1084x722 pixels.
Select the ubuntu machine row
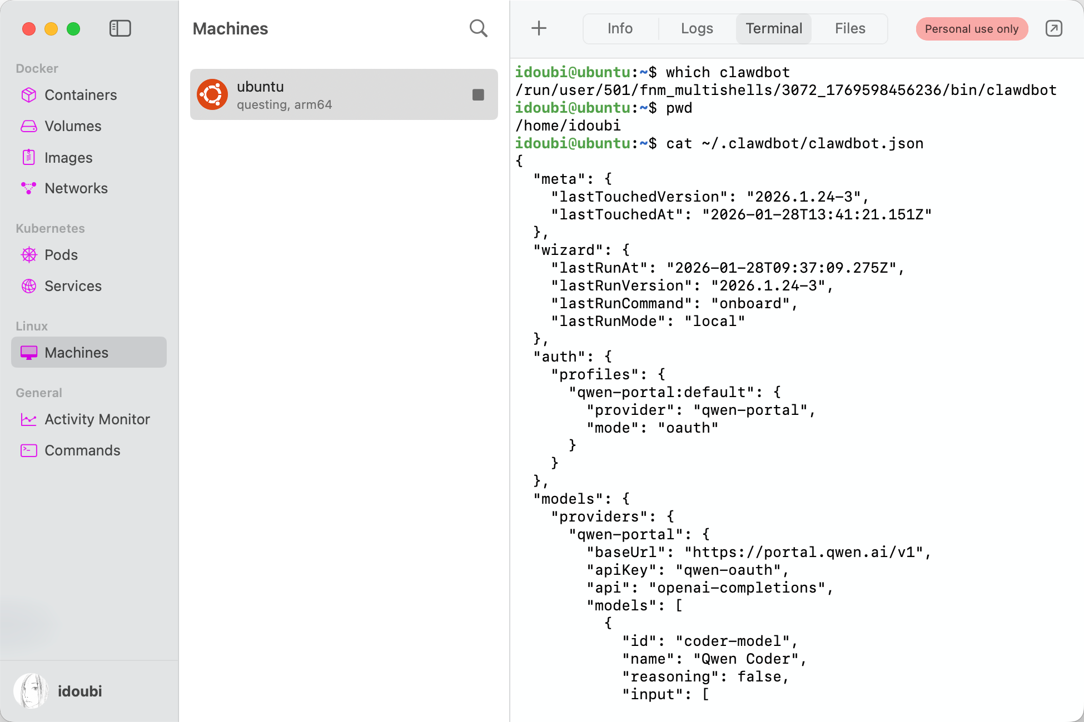coord(334,94)
